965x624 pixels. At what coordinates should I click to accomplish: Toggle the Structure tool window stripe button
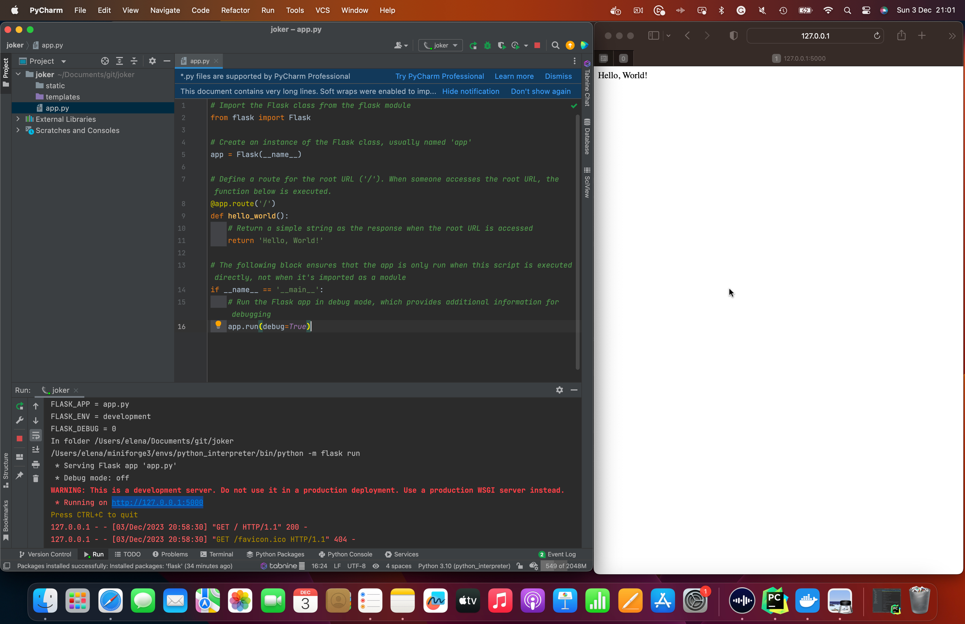[6, 471]
